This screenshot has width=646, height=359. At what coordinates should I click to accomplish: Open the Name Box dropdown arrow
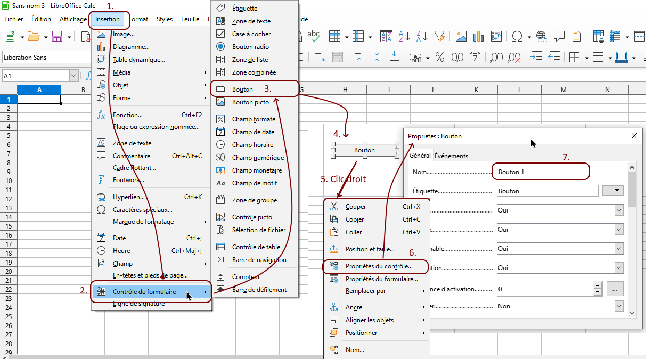click(x=73, y=76)
